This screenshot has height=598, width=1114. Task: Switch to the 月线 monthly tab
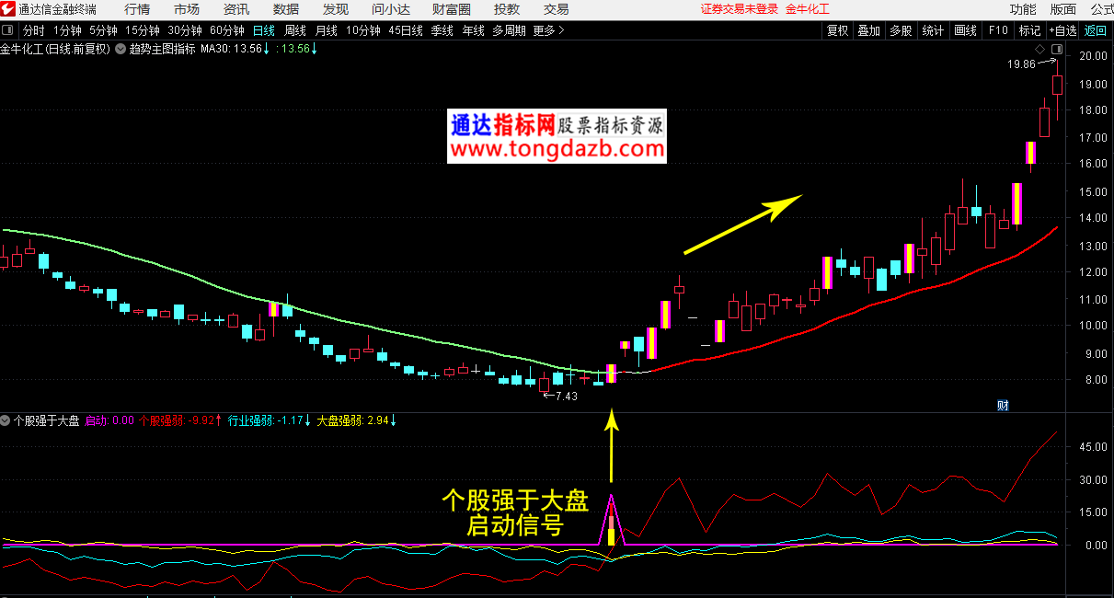327,30
